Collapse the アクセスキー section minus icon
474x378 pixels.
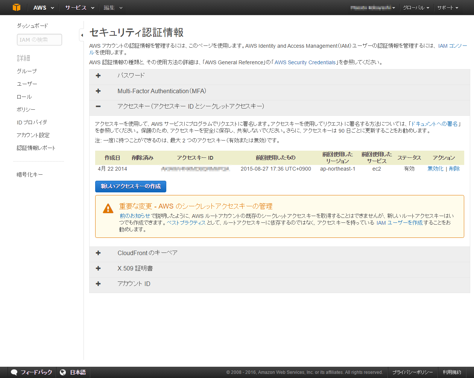pyautogui.click(x=98, y=106)
